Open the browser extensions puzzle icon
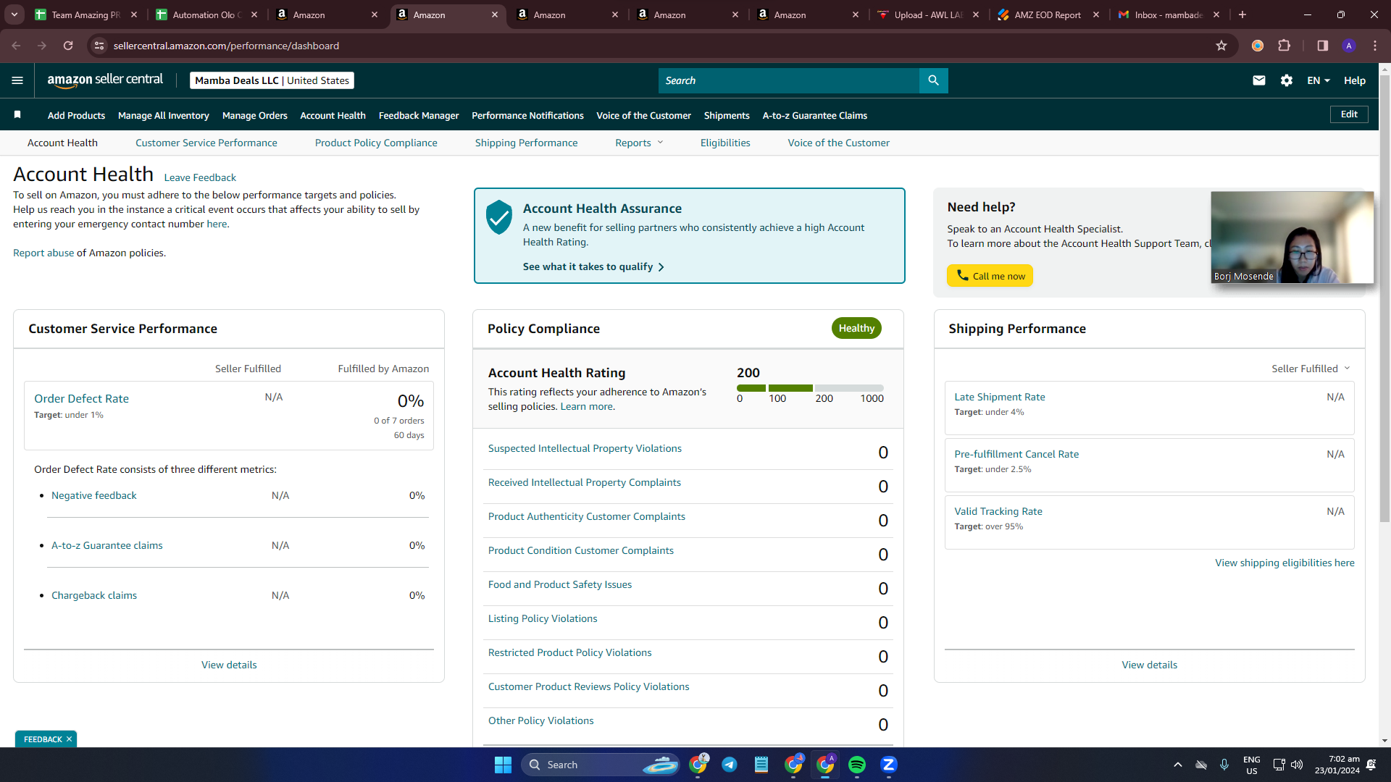This screenshot has height=782, width=1391. coord(1285,46)
